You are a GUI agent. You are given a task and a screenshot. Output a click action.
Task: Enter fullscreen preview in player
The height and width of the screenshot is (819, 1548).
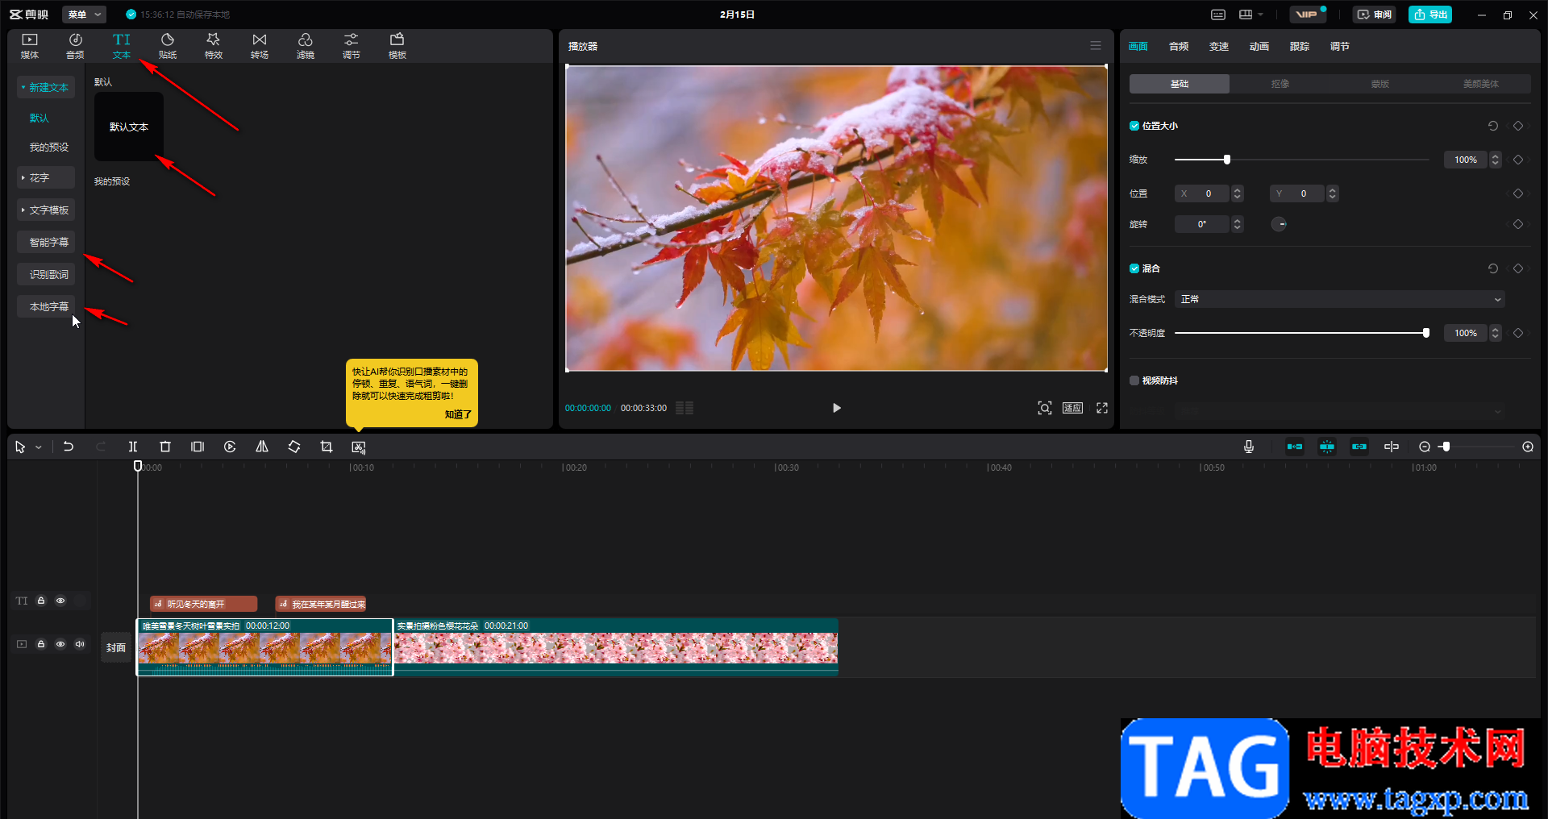(1102, 408)
